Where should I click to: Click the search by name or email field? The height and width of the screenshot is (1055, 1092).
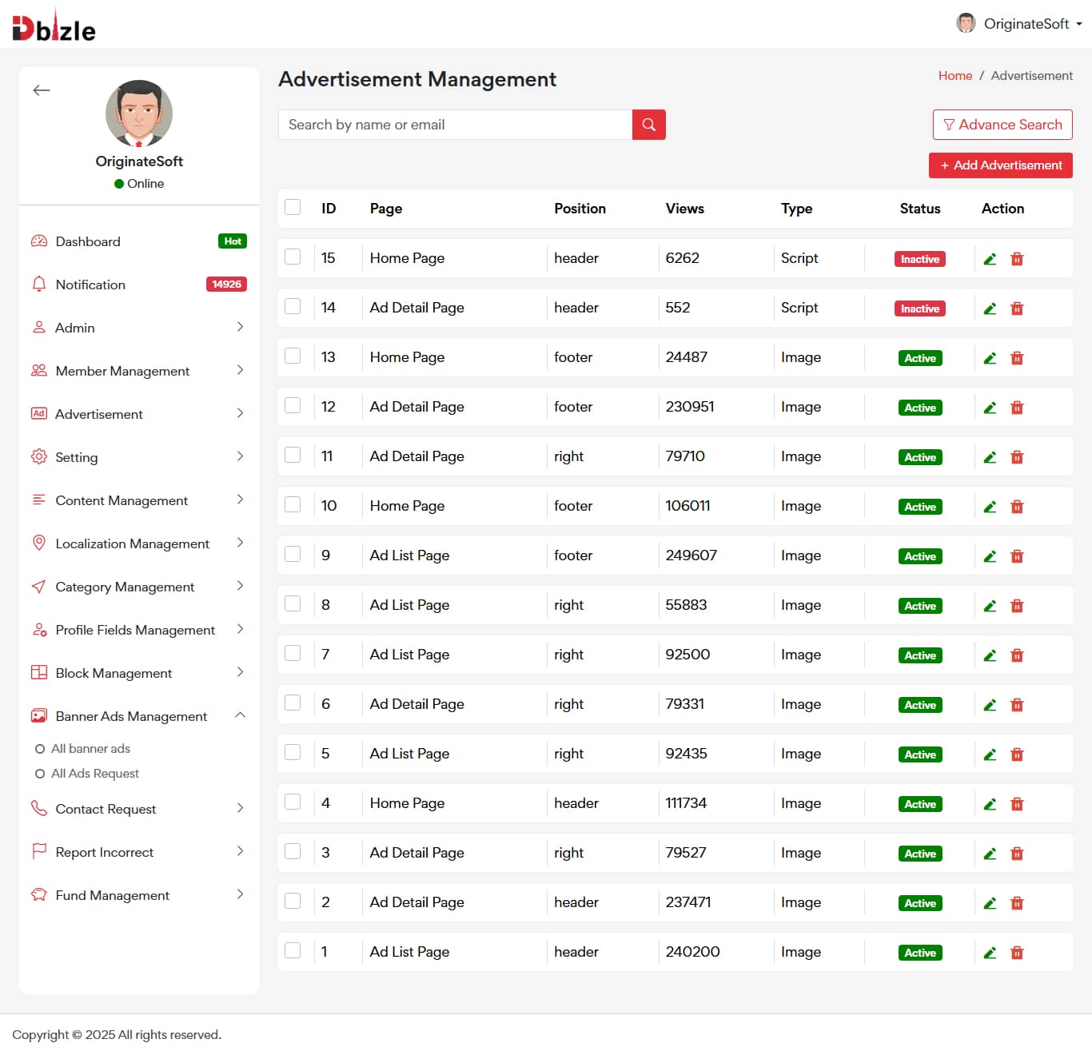(455, 125)
